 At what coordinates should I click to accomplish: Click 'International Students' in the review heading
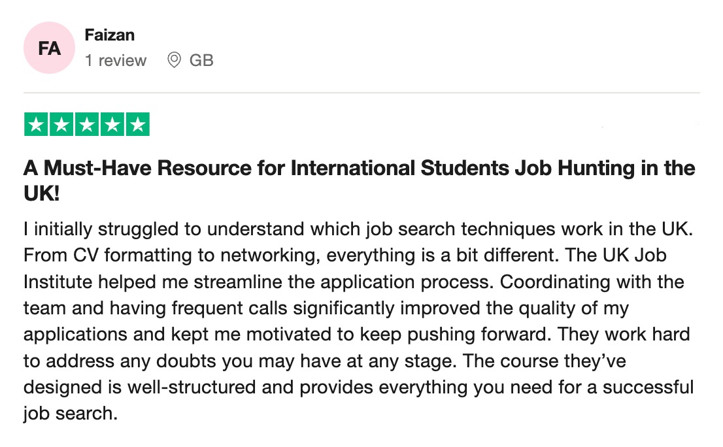coord(400,168)
